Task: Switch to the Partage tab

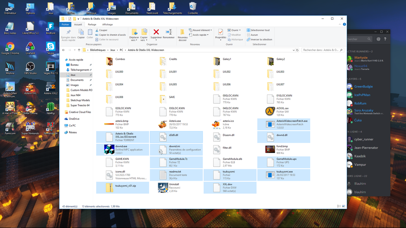Action: (92, 24)
